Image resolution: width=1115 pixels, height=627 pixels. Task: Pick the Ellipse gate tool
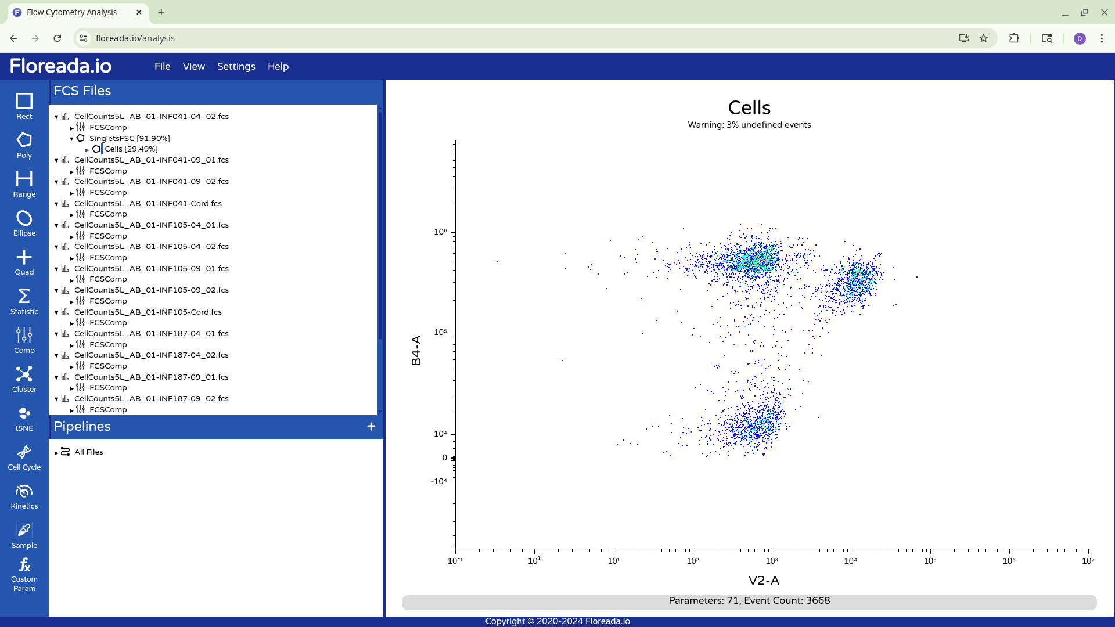click(x=24, y=223)
